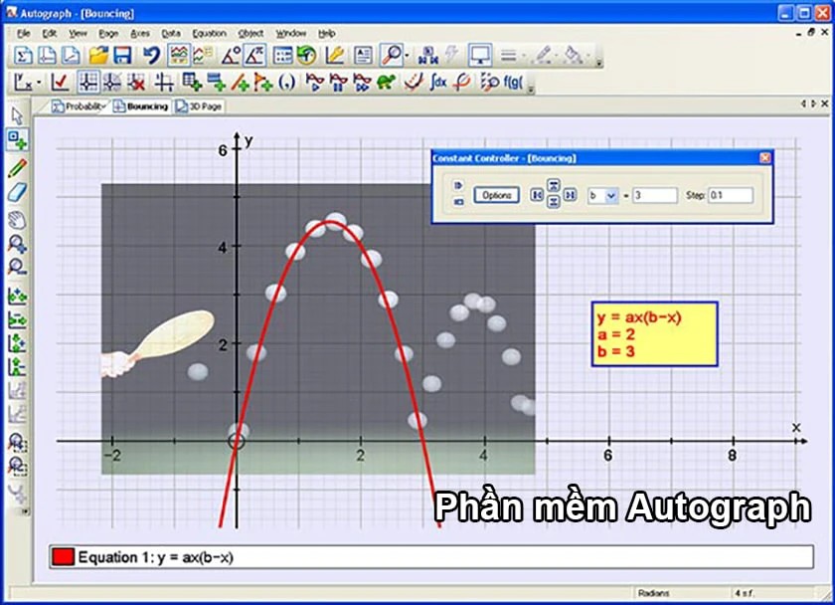Expand the arrow next to magnifier icon

(408, 56)
